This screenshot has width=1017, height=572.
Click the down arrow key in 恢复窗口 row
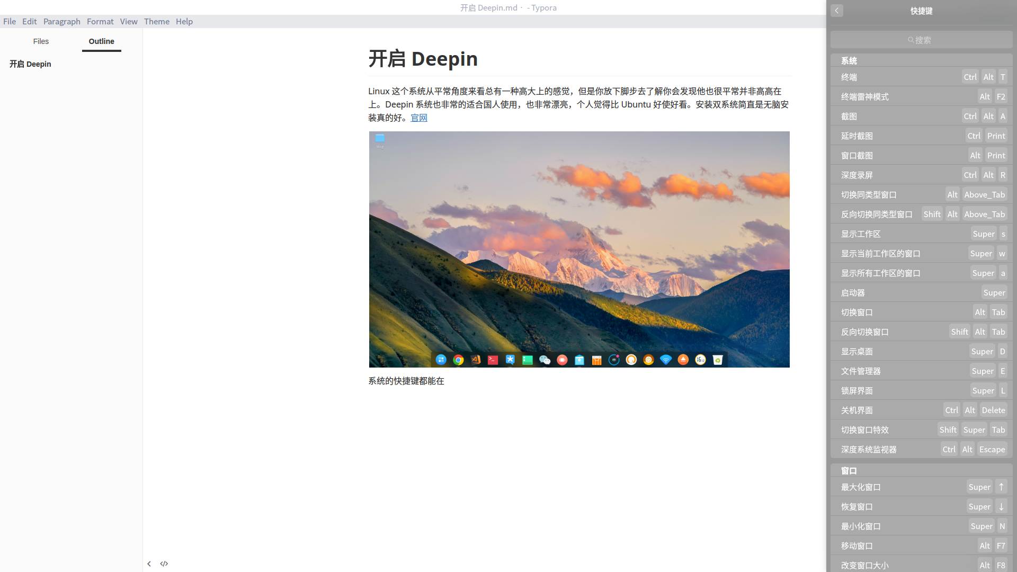pyautogui.click(x=1001, y=506)
